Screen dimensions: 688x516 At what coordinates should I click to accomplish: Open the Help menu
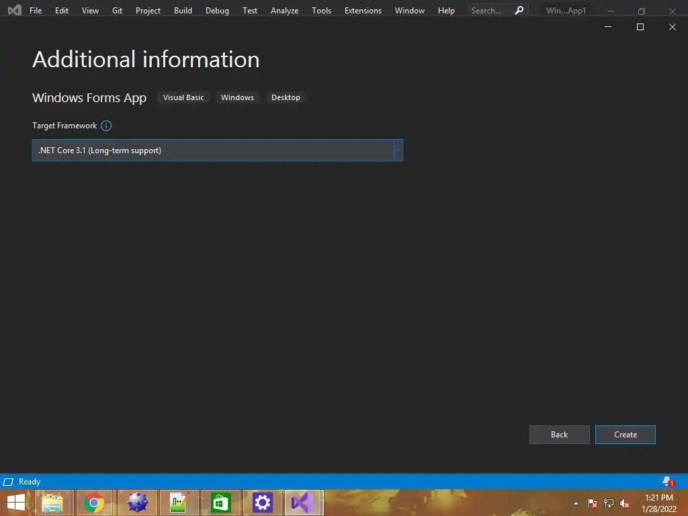pos(446,11)
